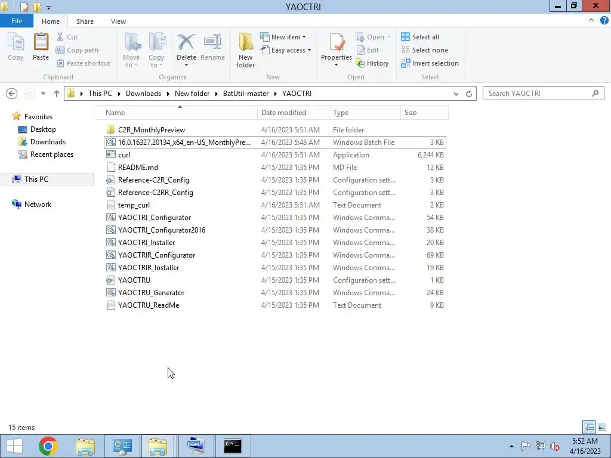611x458 pixels.
Task: Click Select all in ribbon
Action: click(420, 37)
